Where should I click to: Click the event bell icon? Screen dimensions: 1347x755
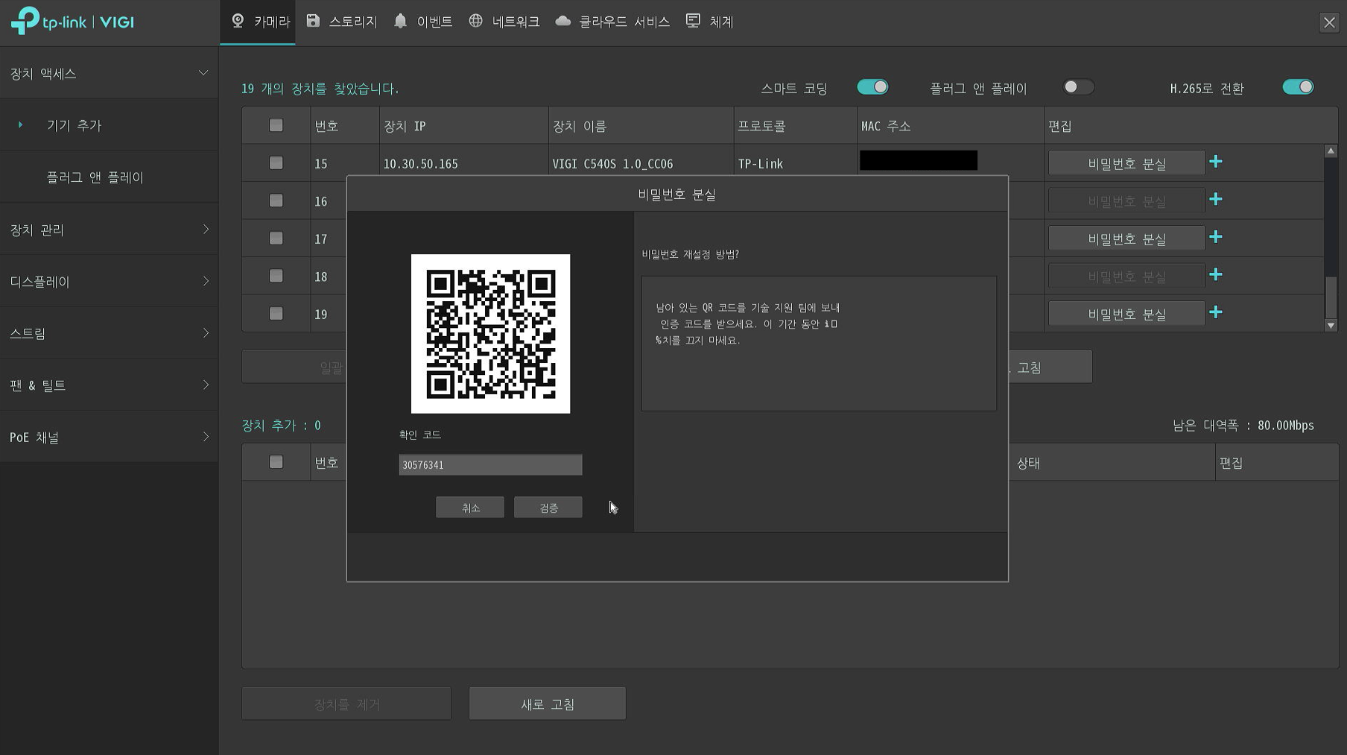[400, 21]
